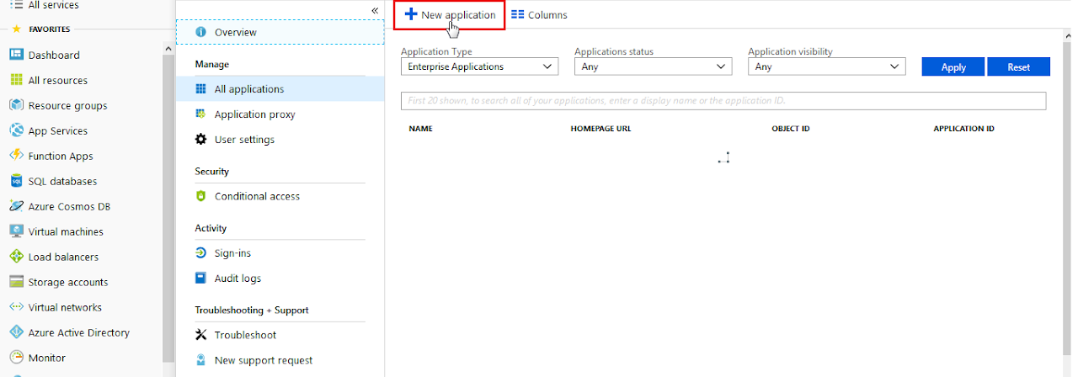Click the HOMEPAGE URL column header
Viewport: 1078px width, 377px height.
(600, 129)
